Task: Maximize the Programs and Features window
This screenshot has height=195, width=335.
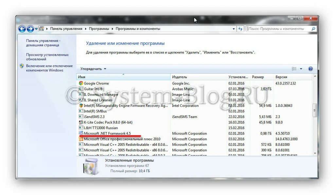Action: click(300, 19)
